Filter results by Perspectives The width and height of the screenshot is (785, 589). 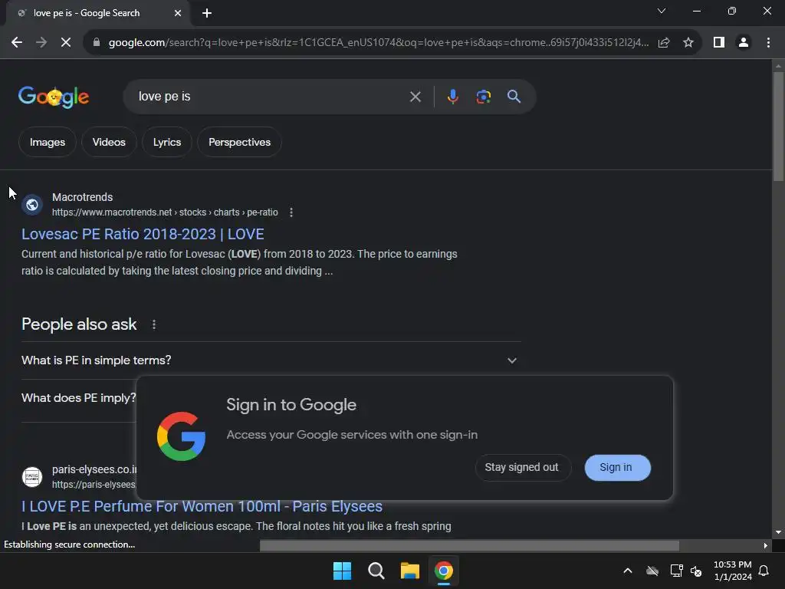click(239, 142)
